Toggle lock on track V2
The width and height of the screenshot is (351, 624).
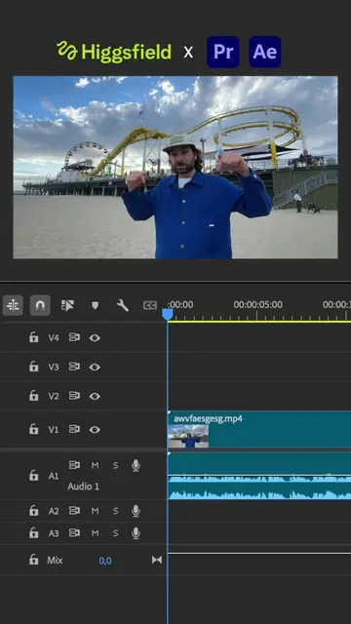34,396
